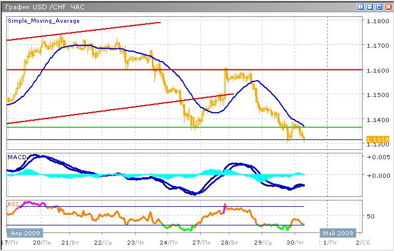Image resolution: width=394 pixels, height=251 pixels.
Task: Select the 20/Пн date on time axis
Action: click(40, 242)
